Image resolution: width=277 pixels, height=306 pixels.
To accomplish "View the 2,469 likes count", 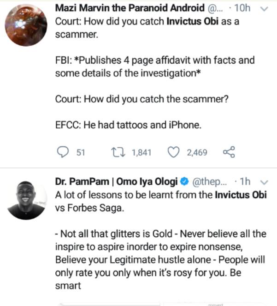I will [197, 152].
